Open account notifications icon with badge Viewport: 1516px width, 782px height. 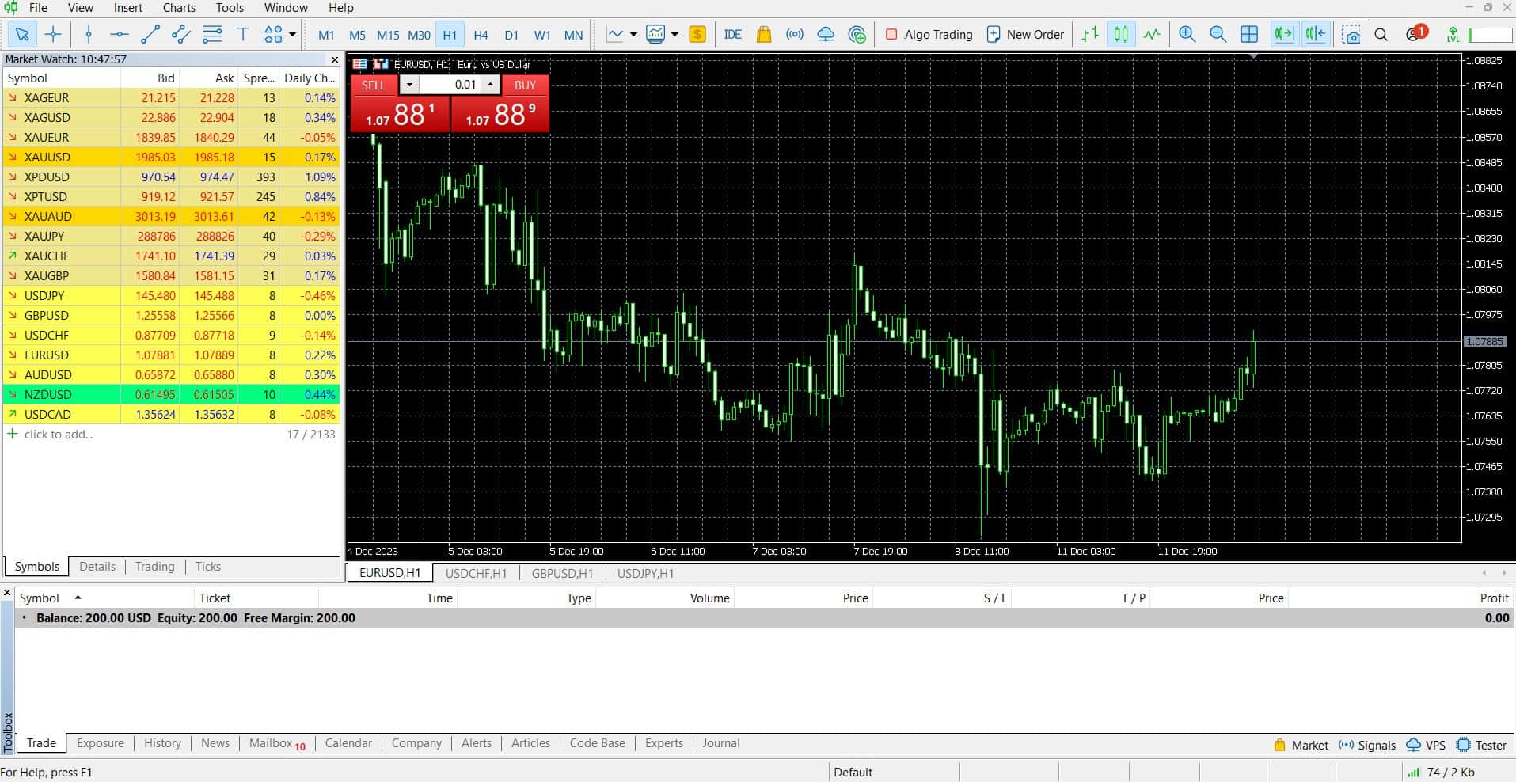[1416, 33]
